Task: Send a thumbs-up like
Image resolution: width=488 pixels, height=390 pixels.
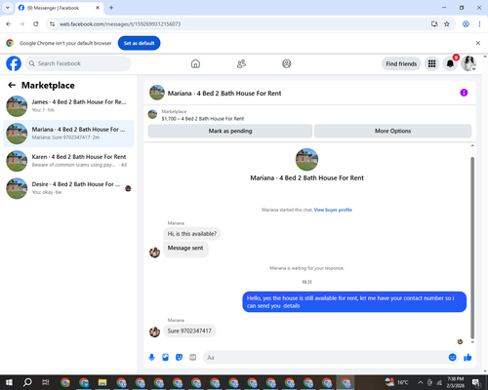Action: point(468,358)
